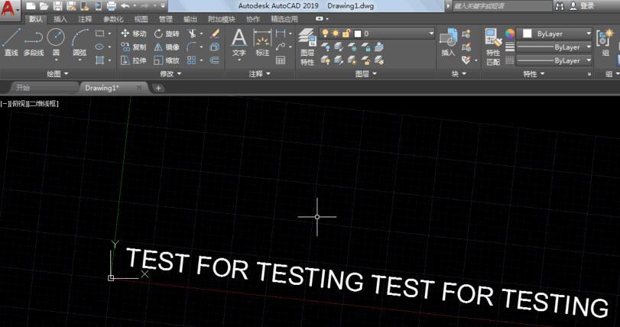Open the 管理 ribbon tab
The height and width of the screenshot is (327, 620).
click(166, 19)
